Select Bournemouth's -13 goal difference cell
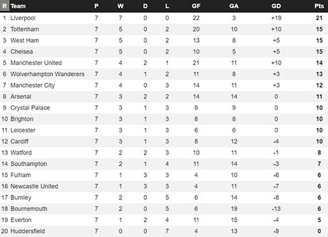Screen dimensions: 328x237 [x=276, y=209]
